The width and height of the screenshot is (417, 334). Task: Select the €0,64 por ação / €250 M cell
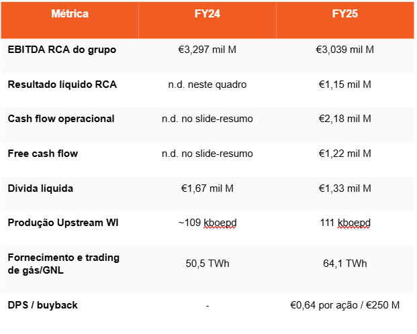[x=344, y=305]
